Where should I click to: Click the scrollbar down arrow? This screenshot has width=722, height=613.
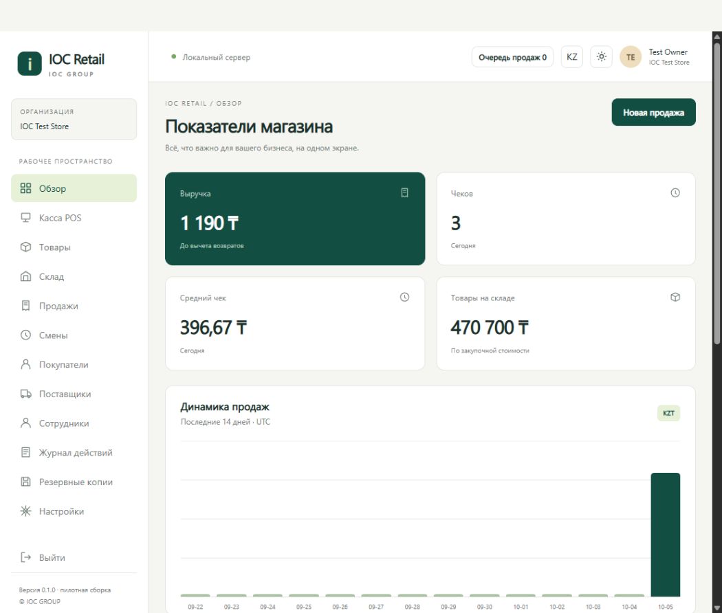717,608
